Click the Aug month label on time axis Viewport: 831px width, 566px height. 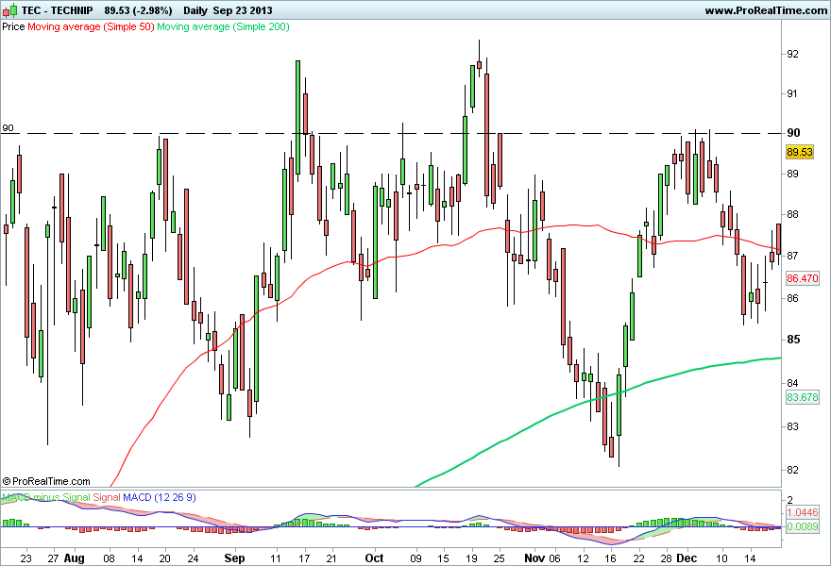click(75, 558)
